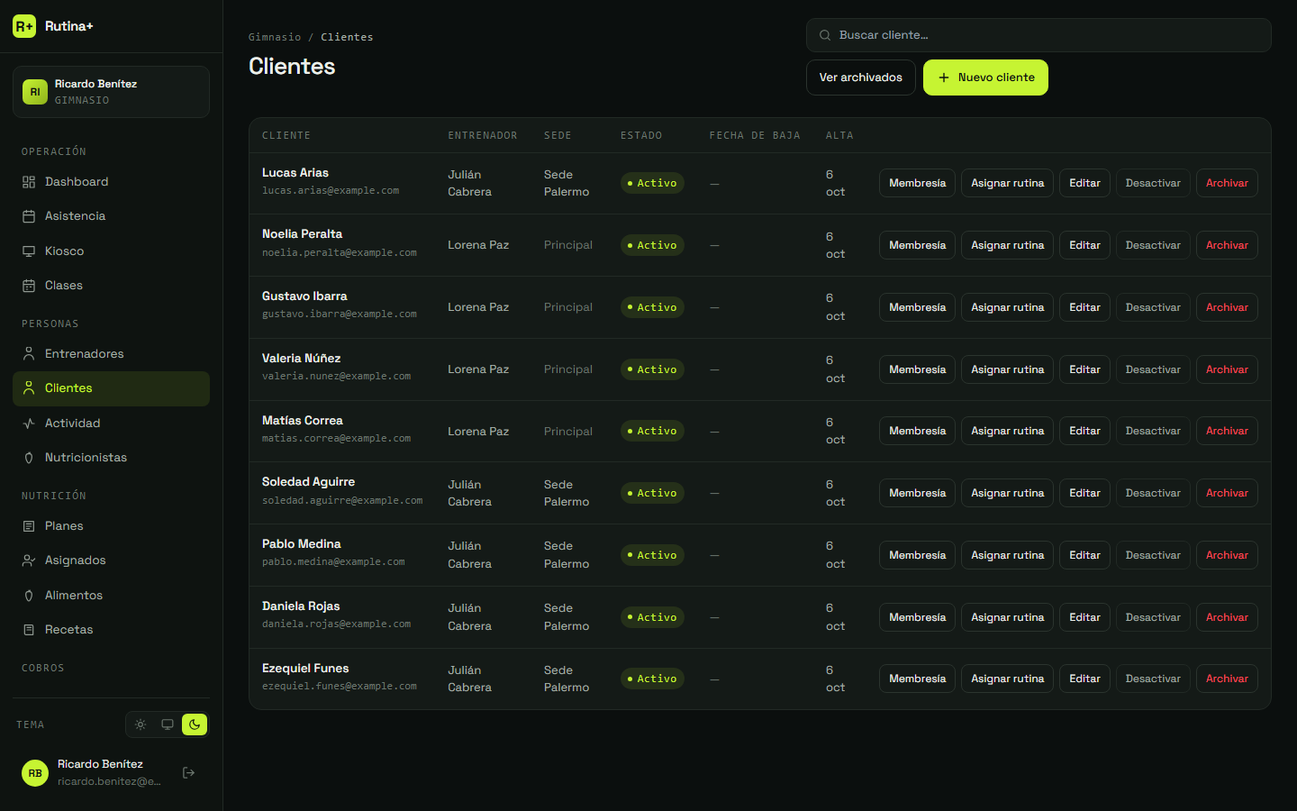Enable the dark theme moon toggle
1297x811 pixels.
[x=195, y=724]
